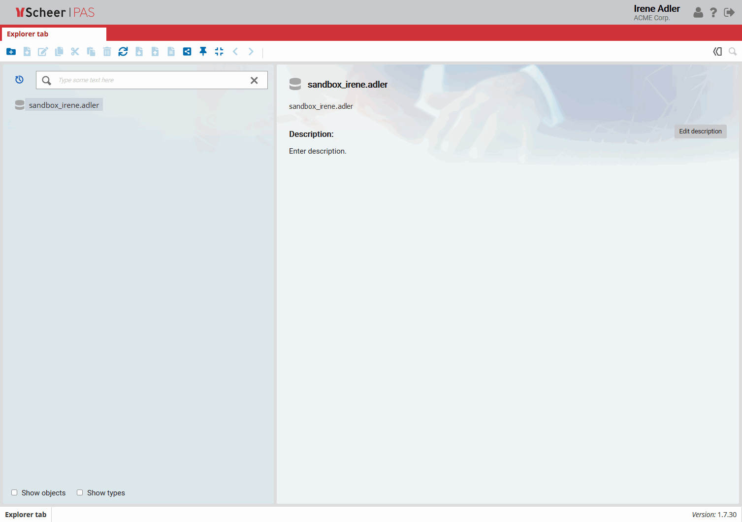The width and height of the screenshot is (742, 522).
Task: Click the trash delete icon
Action: 107,52
